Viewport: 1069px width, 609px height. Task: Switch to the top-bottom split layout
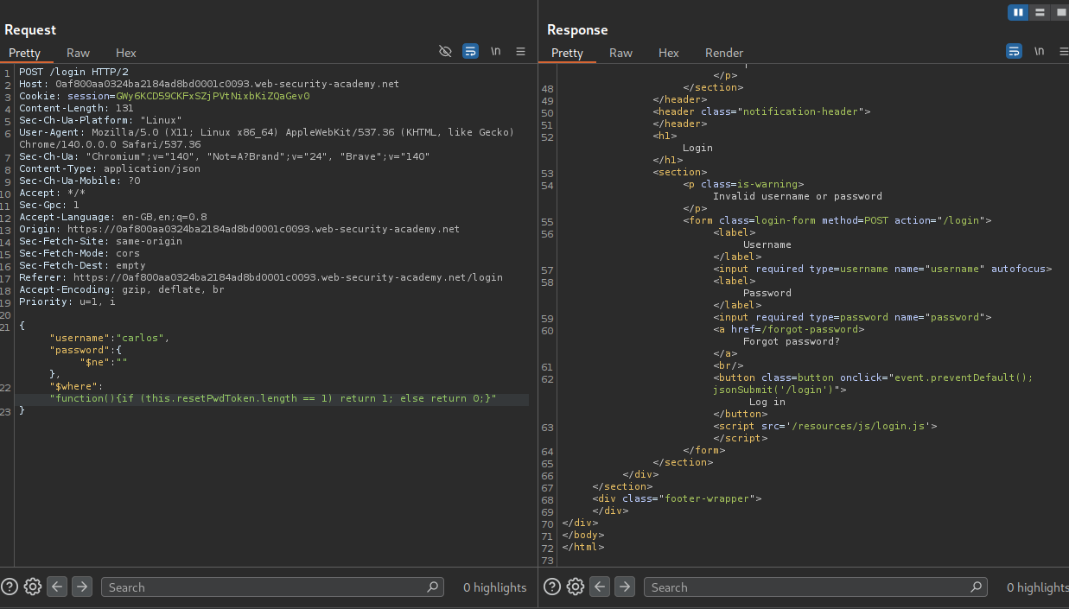coord(1040,12)
